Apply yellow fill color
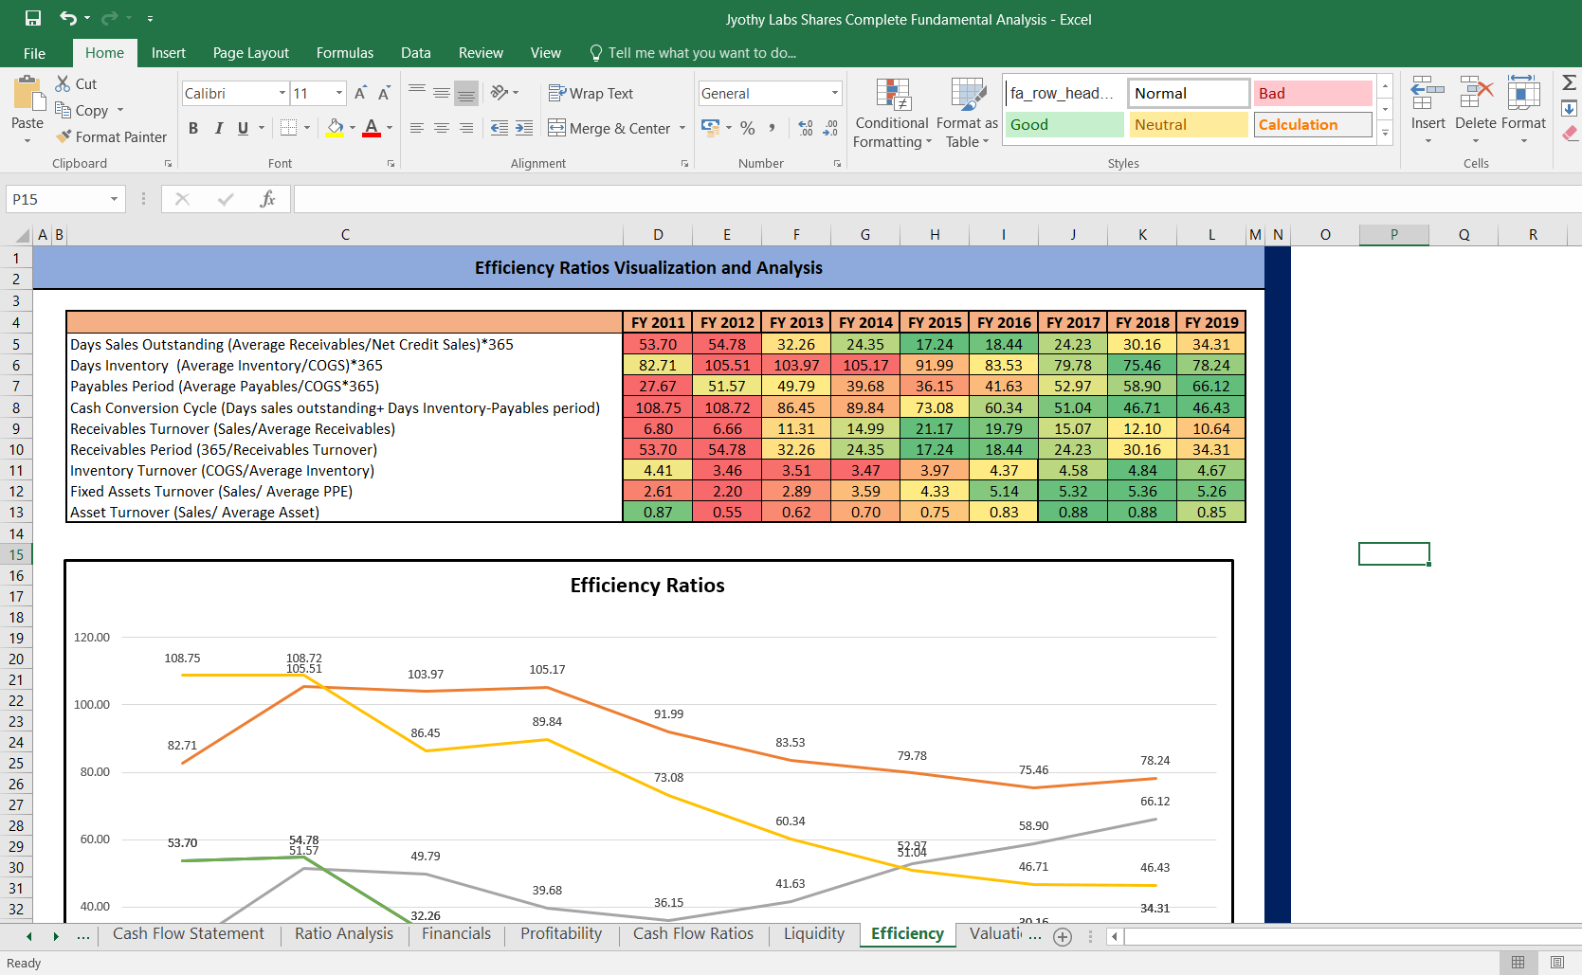Image resolution: width=1582 pixels, height=975 pixels. [x=336, y=127]
